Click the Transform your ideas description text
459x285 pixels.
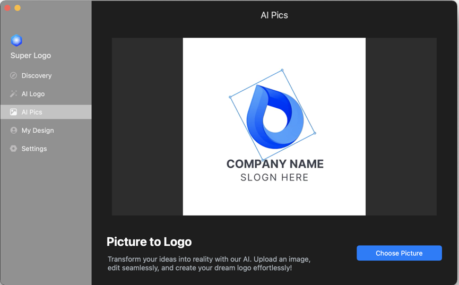[x=209, y=264]
